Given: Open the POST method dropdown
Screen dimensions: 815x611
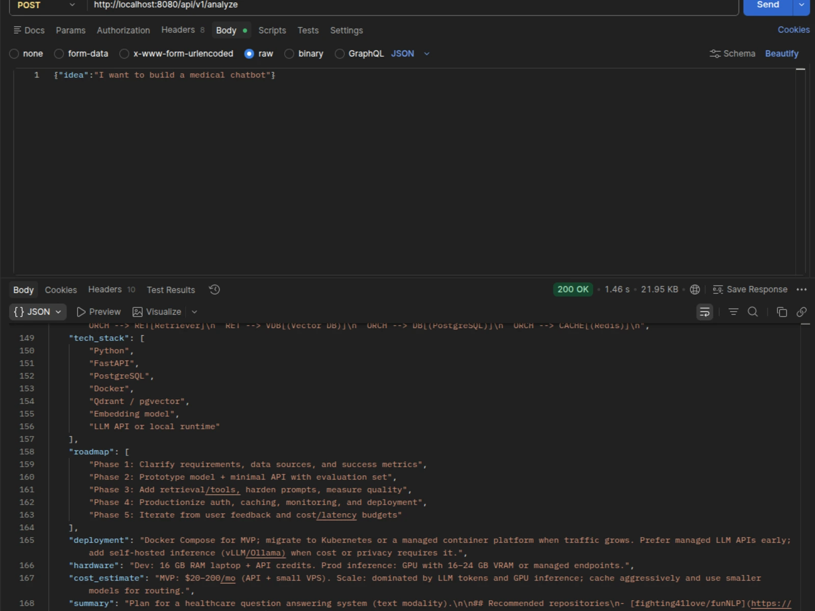Looking at the screenshot, I should (45, 5).
